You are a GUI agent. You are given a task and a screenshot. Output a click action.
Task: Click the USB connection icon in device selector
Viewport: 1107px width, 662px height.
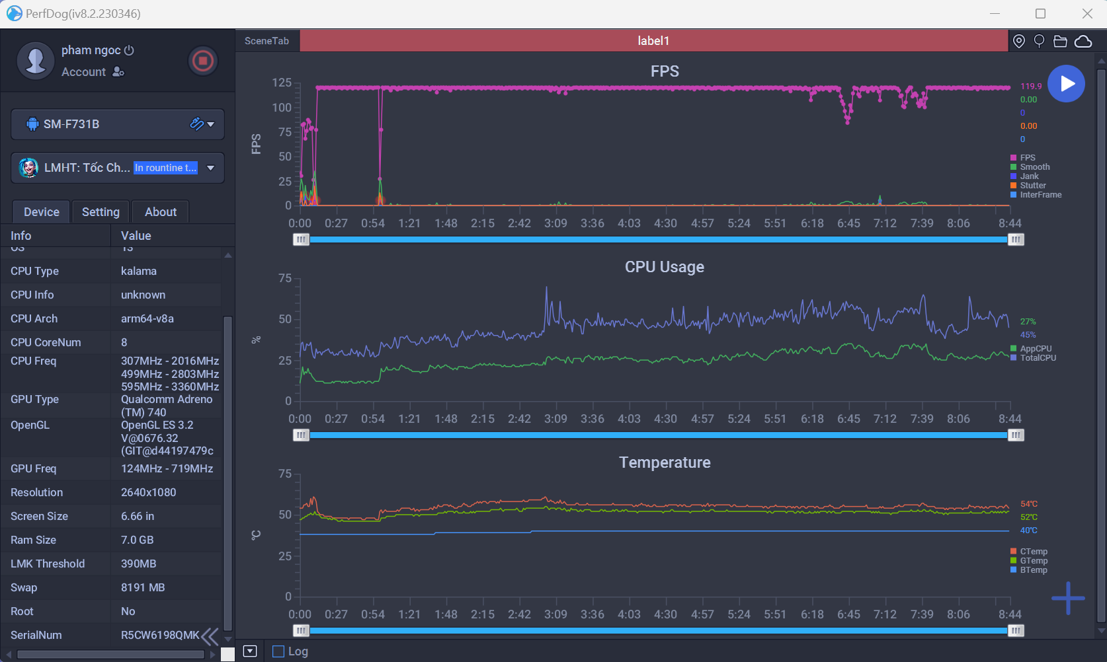196,124
